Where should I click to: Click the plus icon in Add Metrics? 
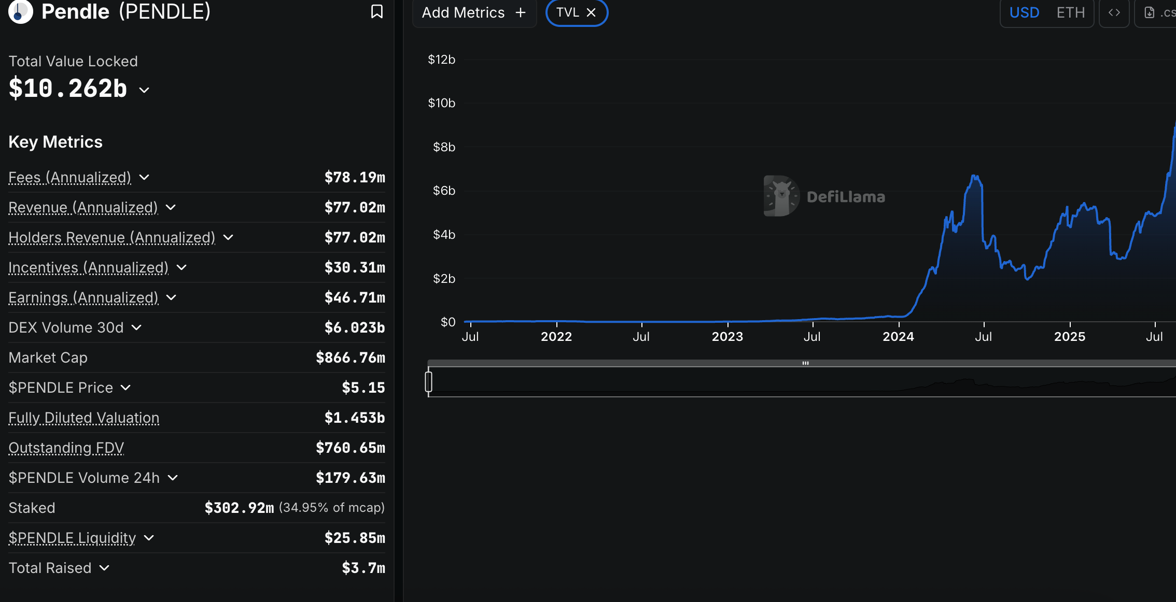[521, 12]
